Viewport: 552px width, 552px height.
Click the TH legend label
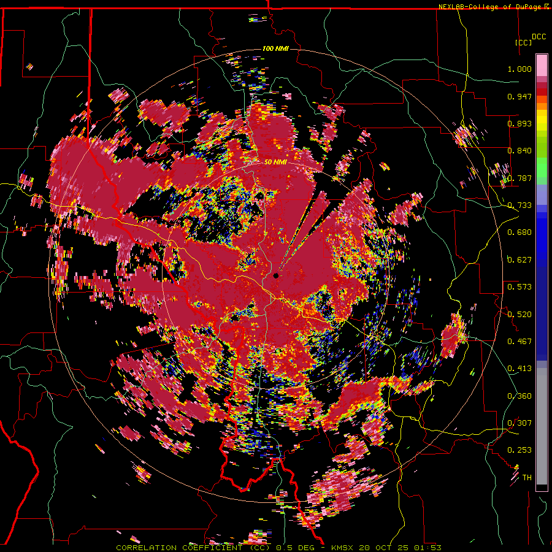(x=527, y=478)
